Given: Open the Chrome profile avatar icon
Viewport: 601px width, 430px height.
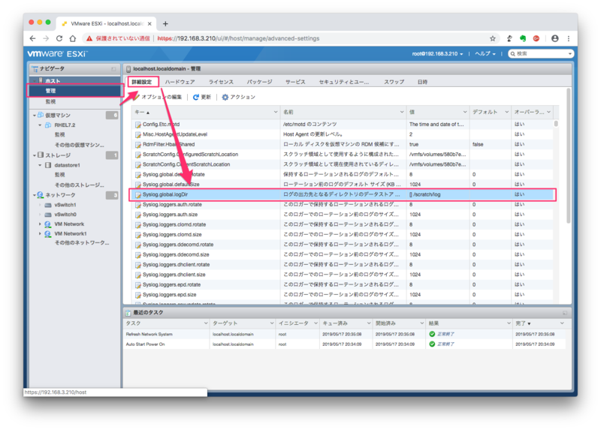Looking at the screenshot, I should click(x=554, y=38).
